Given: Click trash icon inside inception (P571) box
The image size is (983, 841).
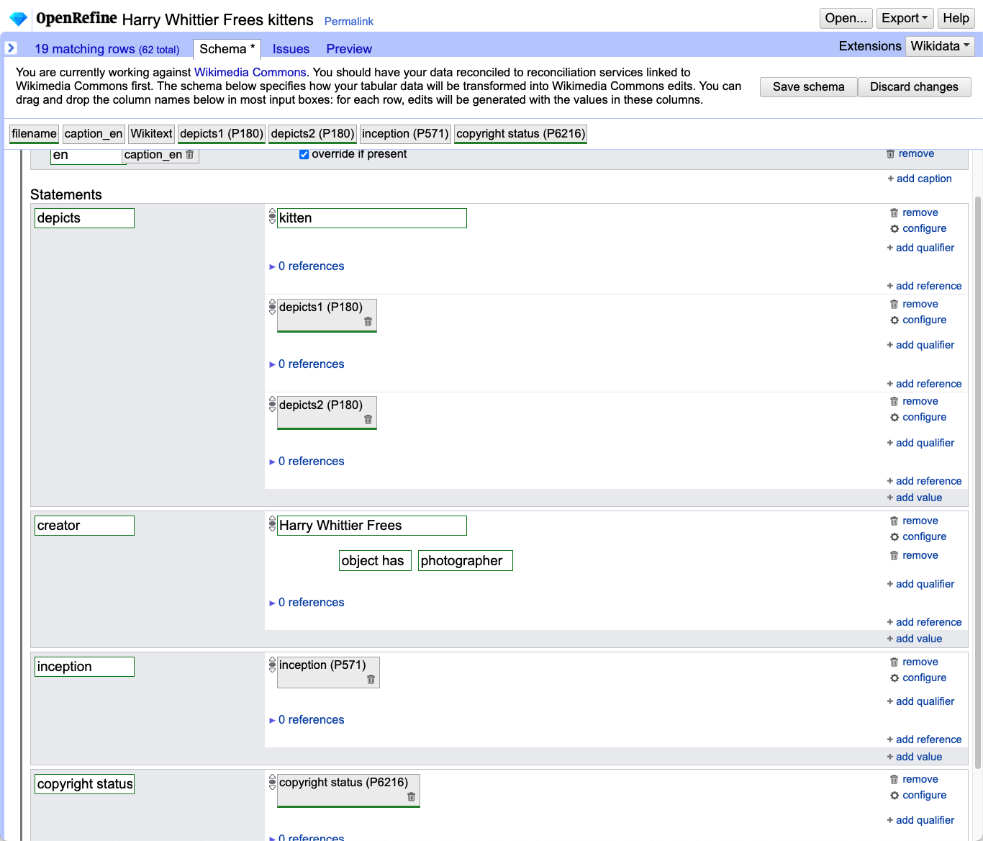Looking at the screenshot, I should click(x=371, y=679).
